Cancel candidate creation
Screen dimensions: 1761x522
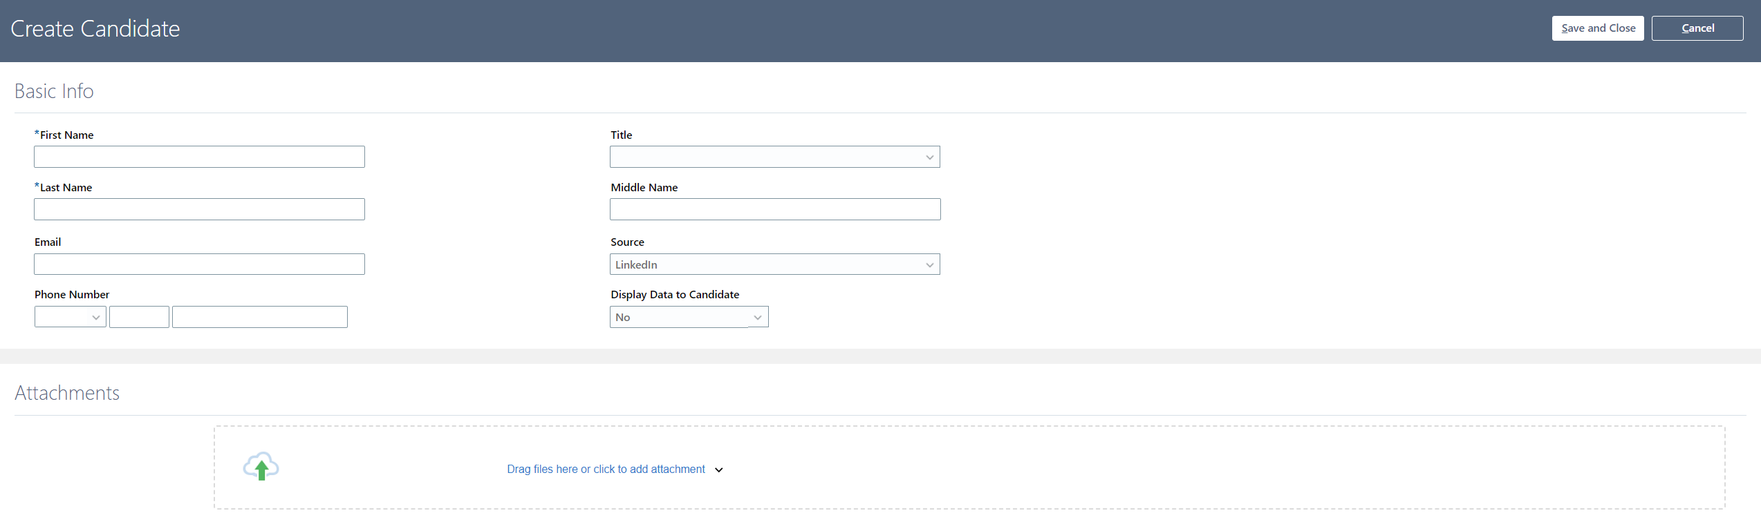point(1697,28)
